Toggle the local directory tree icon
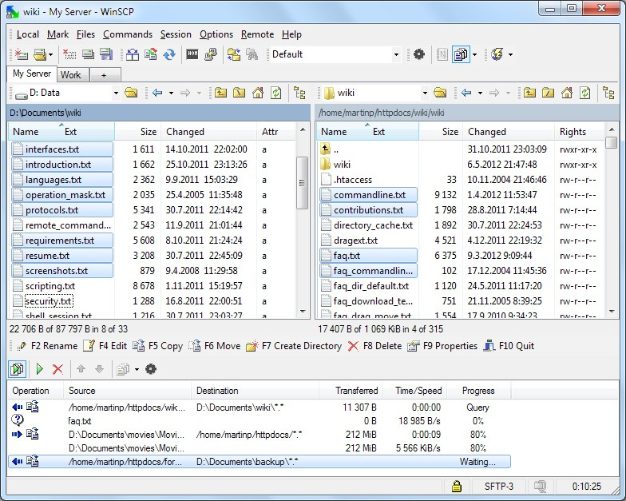 click(299, 93)
